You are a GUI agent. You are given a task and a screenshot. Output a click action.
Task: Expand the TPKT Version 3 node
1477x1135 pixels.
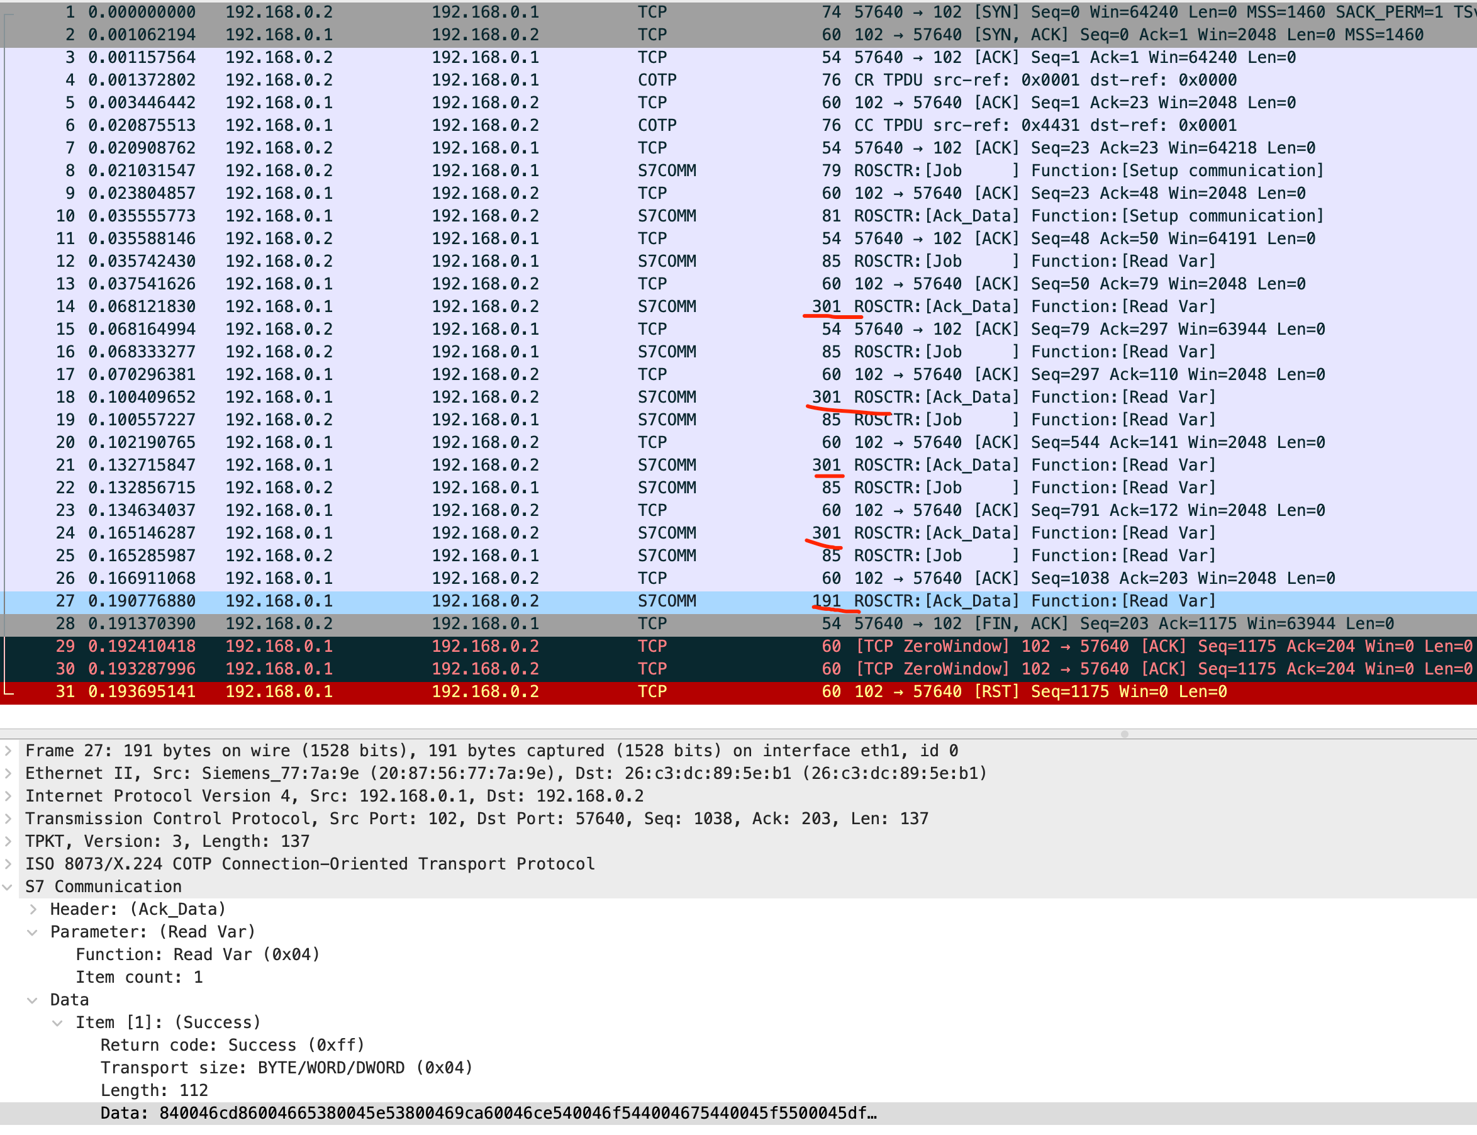point(9,841)
